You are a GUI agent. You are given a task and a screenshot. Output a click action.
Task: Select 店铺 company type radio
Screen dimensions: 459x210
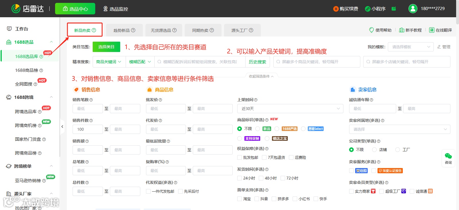click(x=374, y=150)
